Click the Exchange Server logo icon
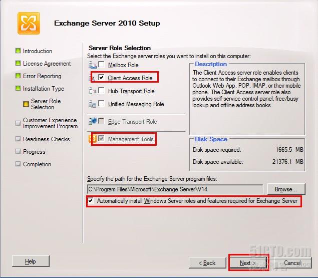 [x=29, y=23]
